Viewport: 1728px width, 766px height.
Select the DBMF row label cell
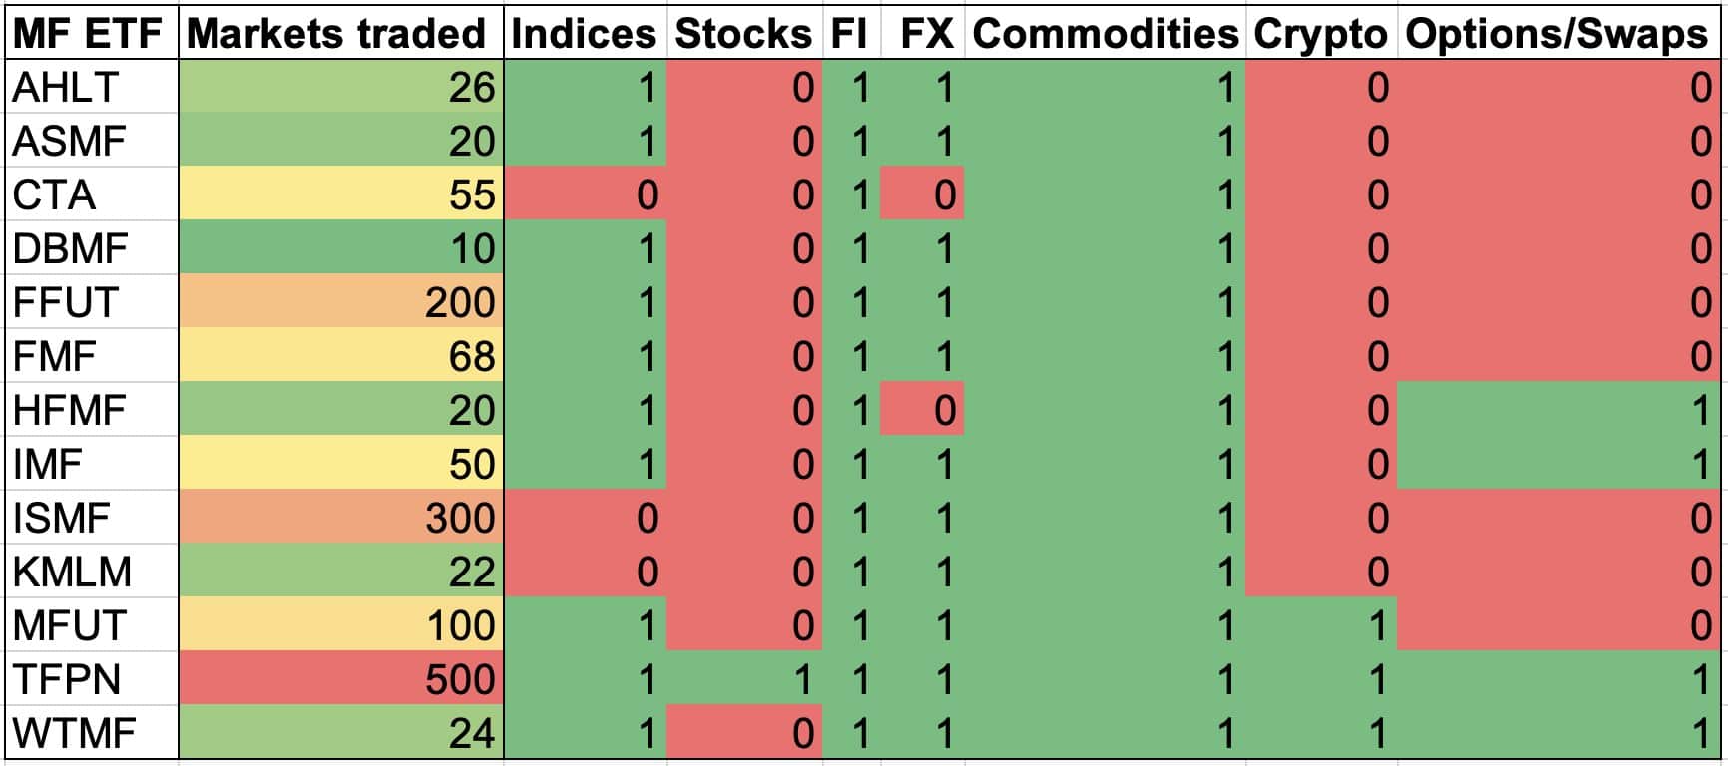(91, 248)
